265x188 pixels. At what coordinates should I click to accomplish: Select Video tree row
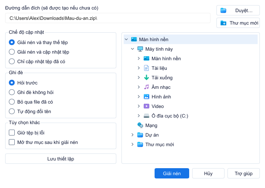pos(191,106)
